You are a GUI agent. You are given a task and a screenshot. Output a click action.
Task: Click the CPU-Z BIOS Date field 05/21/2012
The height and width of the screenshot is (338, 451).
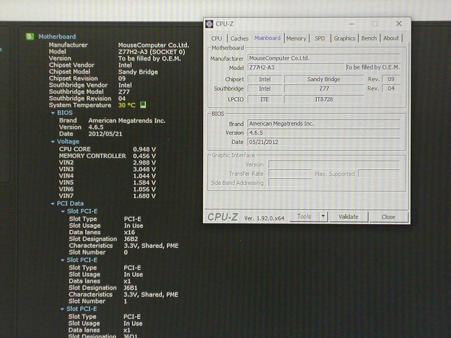point(324,142)
